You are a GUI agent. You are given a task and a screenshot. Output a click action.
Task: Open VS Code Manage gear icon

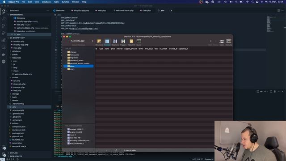(x=4, y=154)
